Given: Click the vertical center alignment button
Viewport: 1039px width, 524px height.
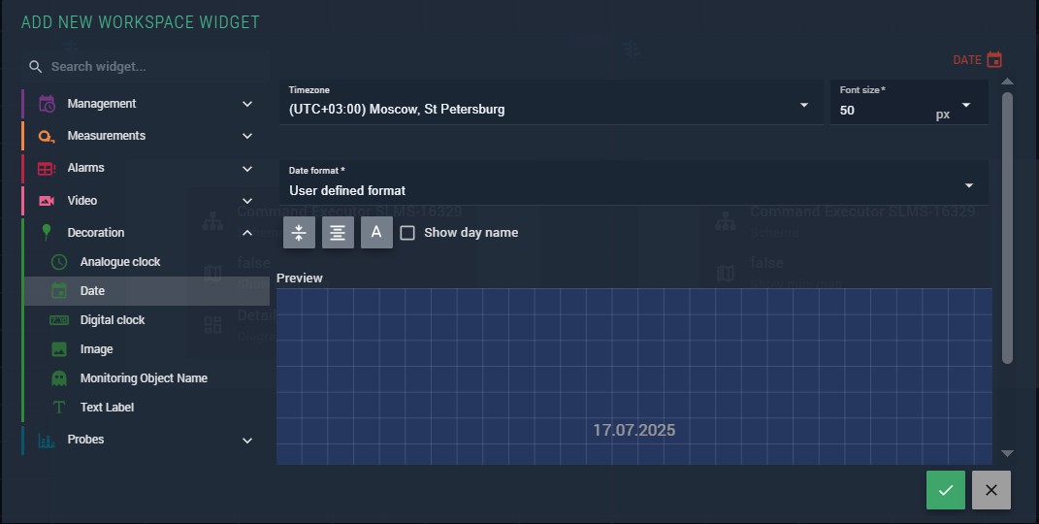Looking at the screenshot, I should pyautogui.click(x=299, y=233).
